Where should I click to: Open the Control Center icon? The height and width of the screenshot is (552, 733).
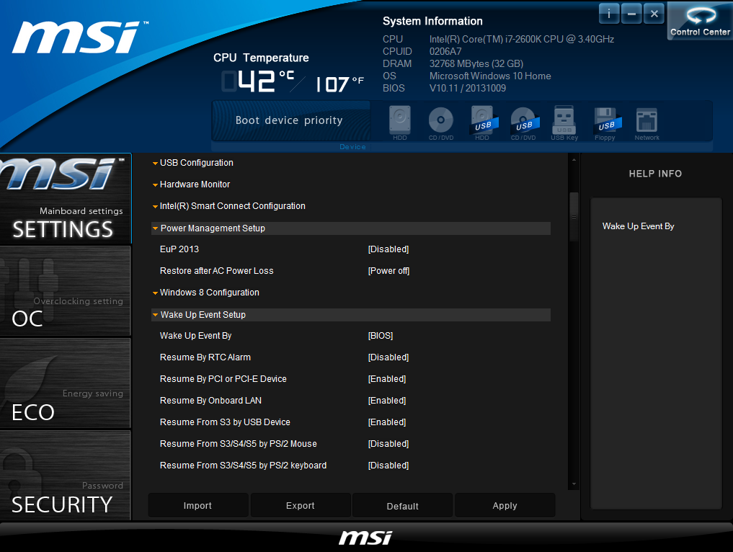pos(700,21)
